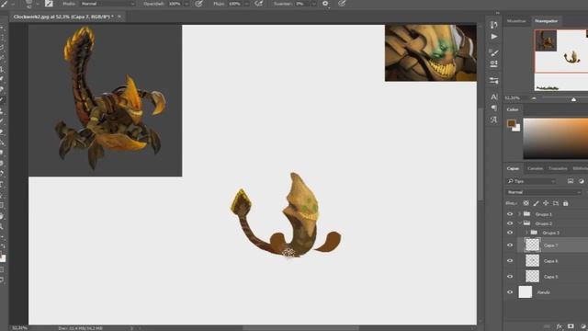Lock artboard nesting icon
The width and height of the screenshot is (588, 331).
[556, 203]
